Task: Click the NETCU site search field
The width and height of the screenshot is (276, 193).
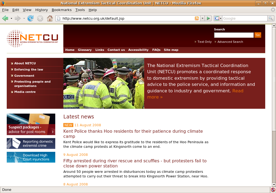Action: [234, 35]
